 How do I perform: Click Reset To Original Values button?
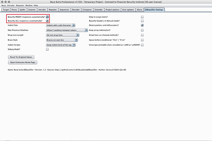[21, 57]
